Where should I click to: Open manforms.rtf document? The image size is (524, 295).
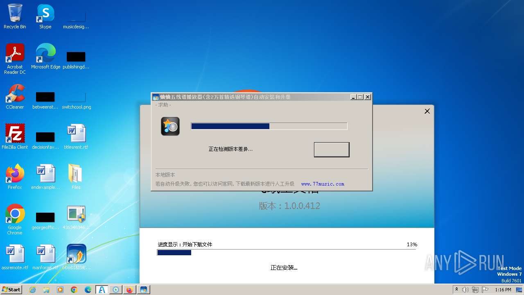click(45, 257)
